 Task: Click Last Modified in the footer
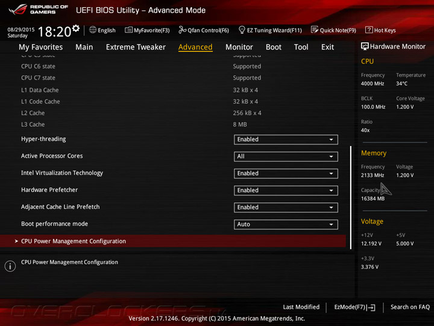tap(301, 307)
